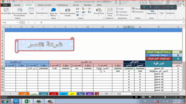Switch to the VIEW tab

tap(99, 5)
